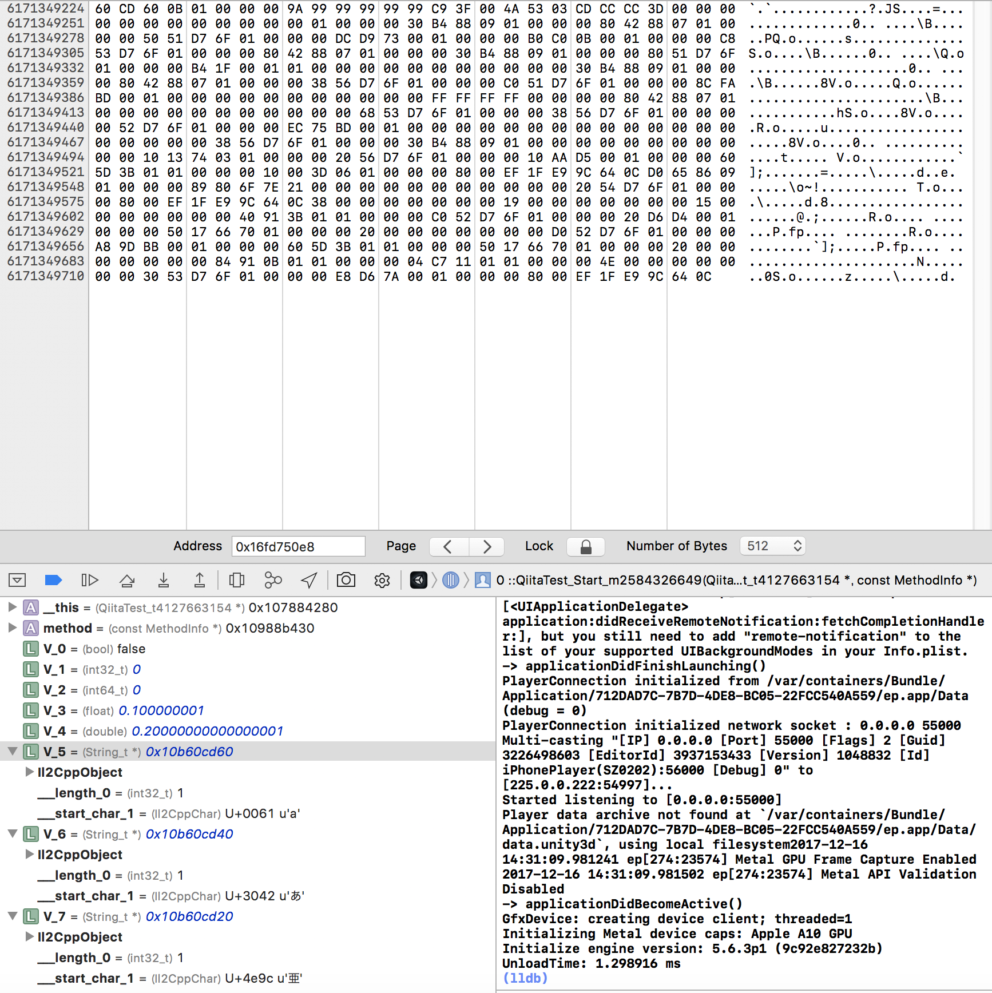Click the Step Over icon
992x993 pixels.
point(127,580)
